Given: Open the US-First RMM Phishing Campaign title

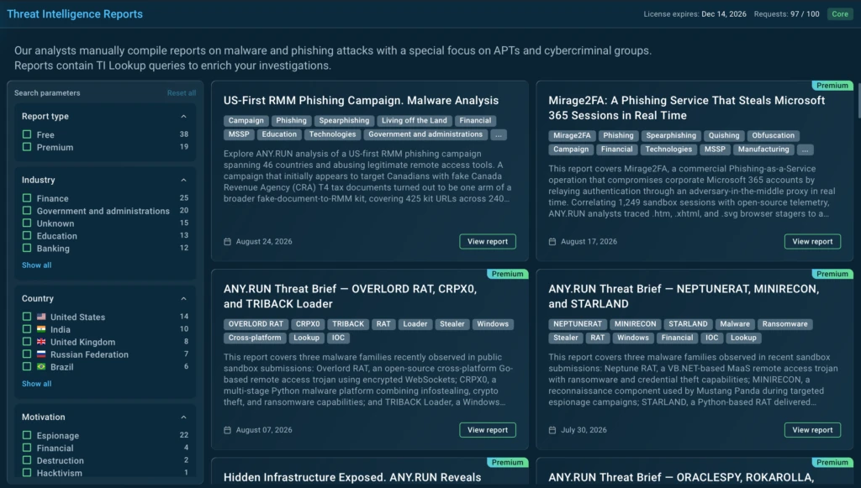Looking at the screenshot, I should [x=361, y=101].
